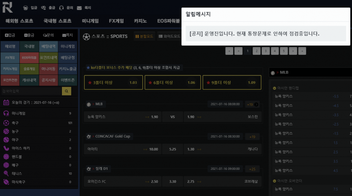Select 3폴더 이상 1.03 bonus box
Image resolution: width=352 pixels, height=196 pixels.
(113, 83)
